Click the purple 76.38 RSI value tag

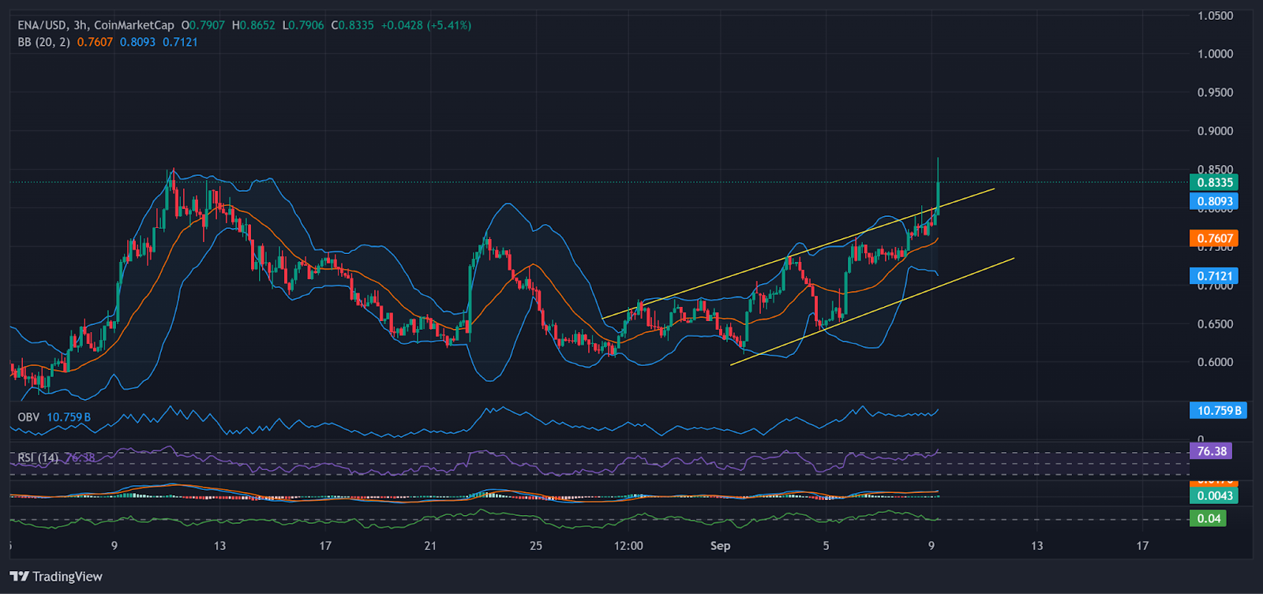(1211, 451)
